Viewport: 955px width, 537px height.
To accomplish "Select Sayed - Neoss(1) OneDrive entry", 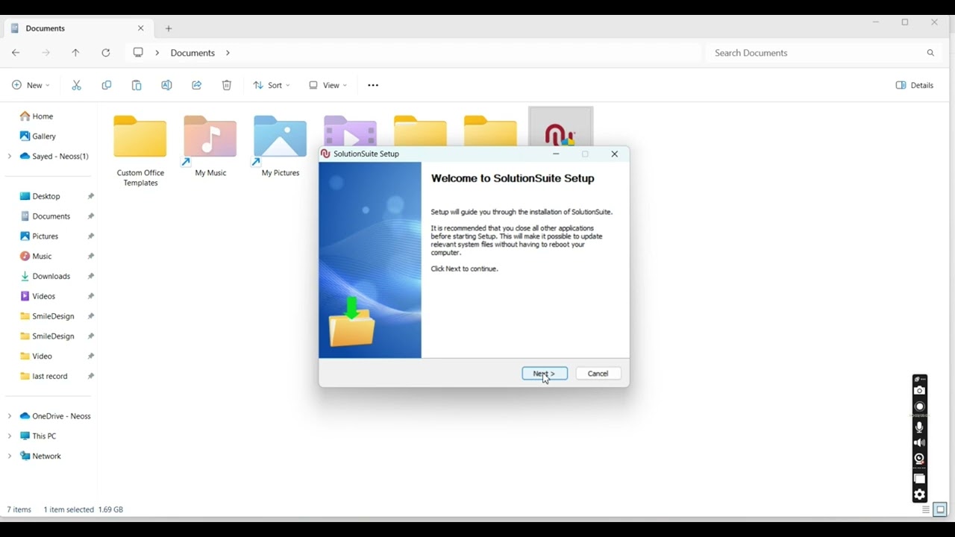I will pos(54,157).
